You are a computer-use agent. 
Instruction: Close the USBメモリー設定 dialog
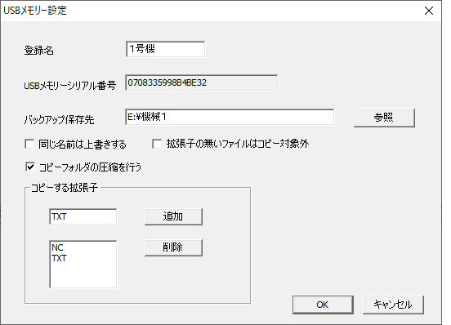tap(429, 11)
